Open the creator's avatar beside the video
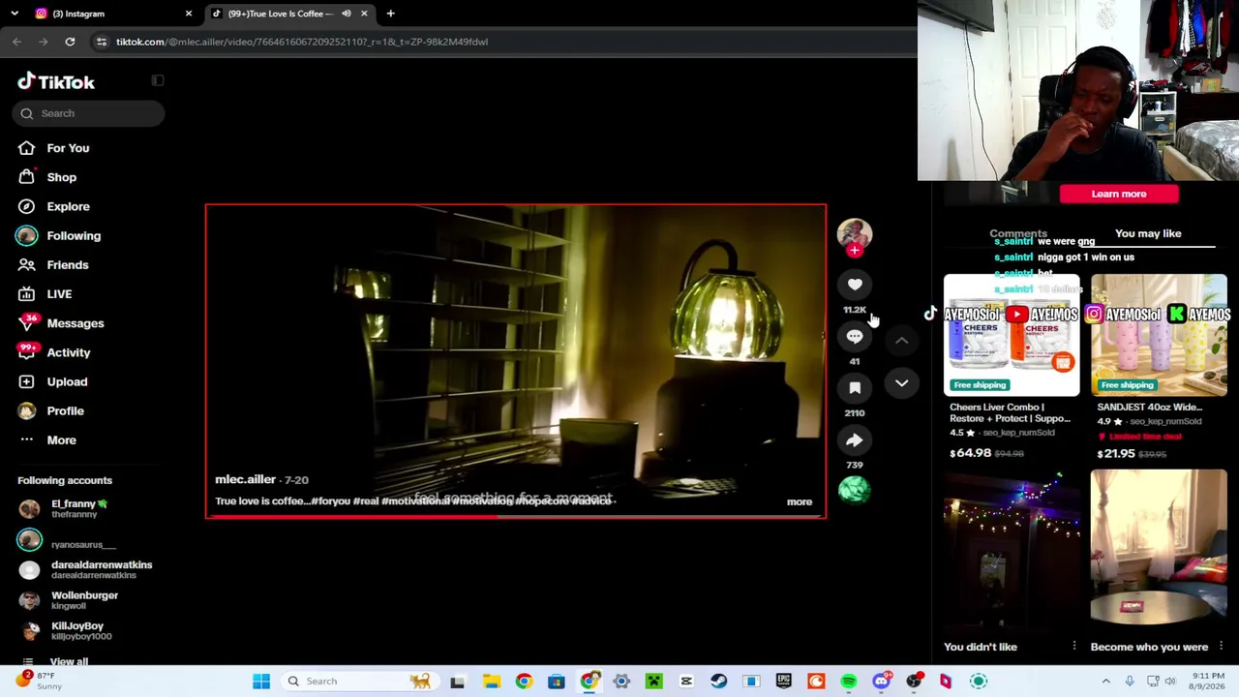Image resolution: width=1239 pixels, height=697 pixels. 855,233
